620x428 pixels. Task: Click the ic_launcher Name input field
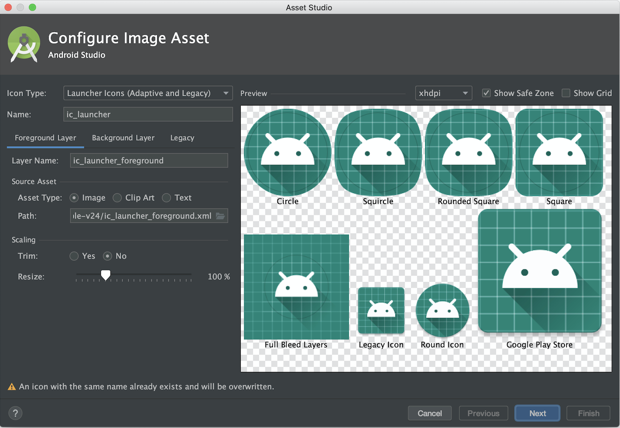[148, 115]
